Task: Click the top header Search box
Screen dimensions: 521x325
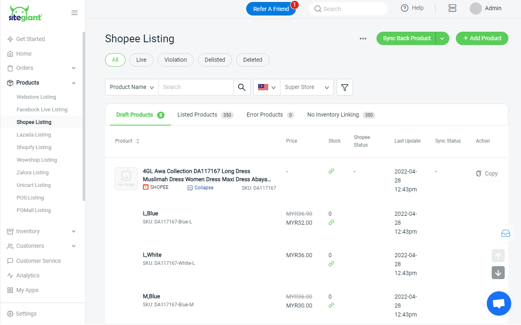Action: coord(348,9)
